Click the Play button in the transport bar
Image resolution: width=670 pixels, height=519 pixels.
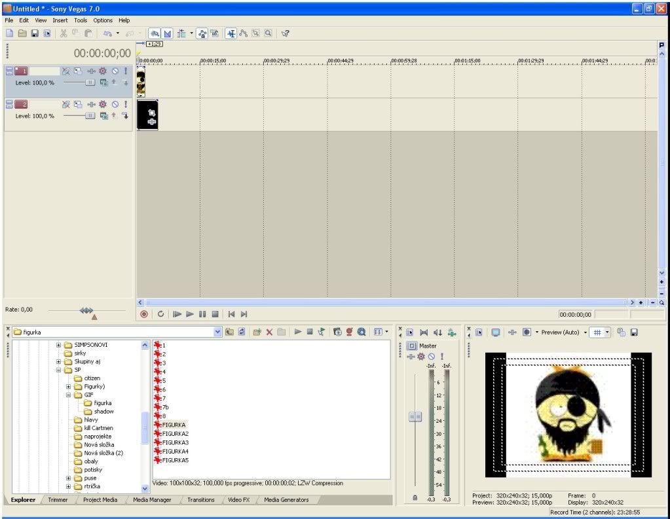pyautogui.click(x=190, y=314)
